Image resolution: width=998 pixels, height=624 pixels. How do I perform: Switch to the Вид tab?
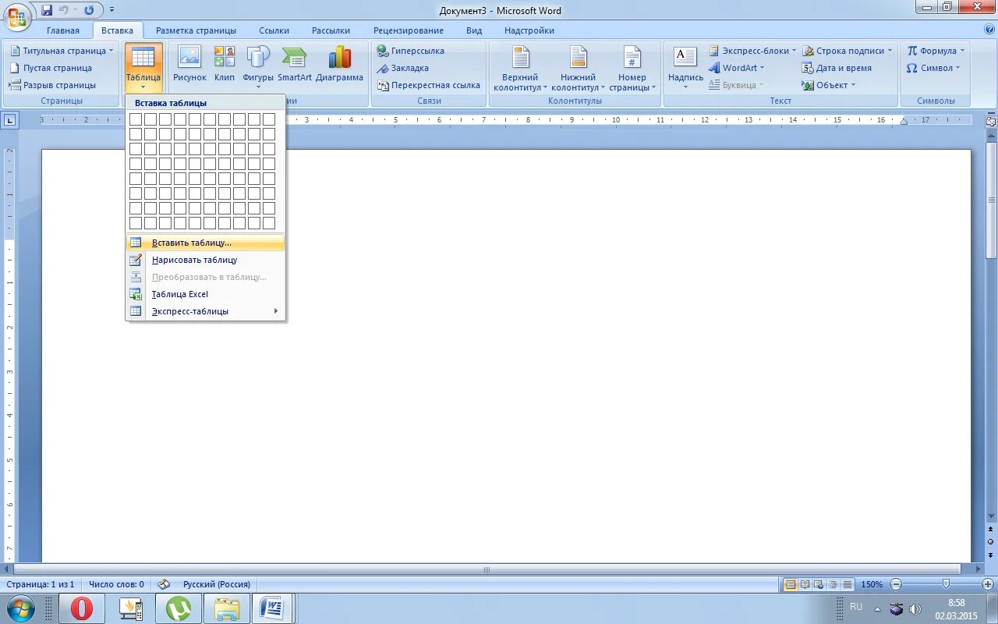[474, 30]
